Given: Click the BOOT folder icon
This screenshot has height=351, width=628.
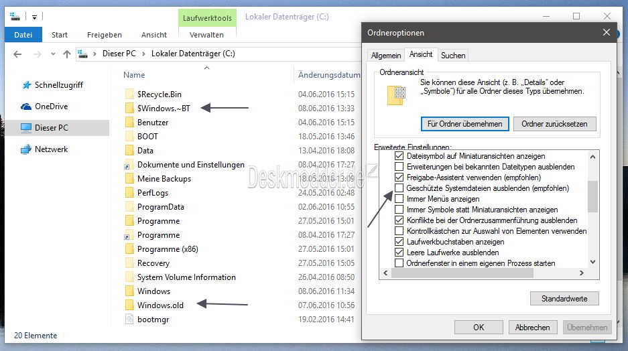Looking at the screenshot, I should click(x=129, y=137).
